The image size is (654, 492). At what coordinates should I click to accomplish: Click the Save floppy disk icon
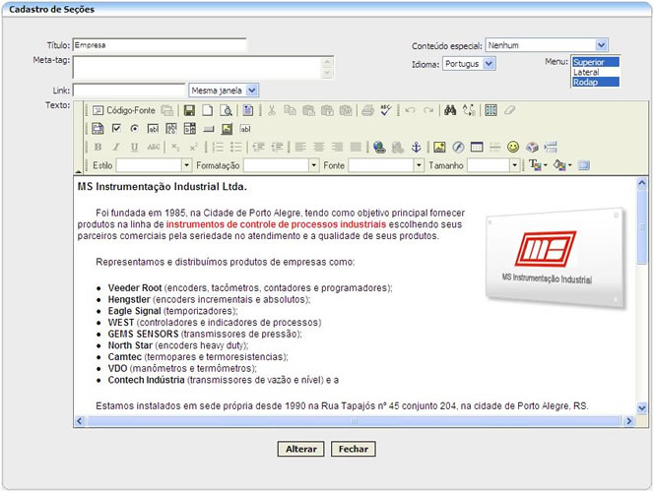pyautogui.click(x=189, y=110)
